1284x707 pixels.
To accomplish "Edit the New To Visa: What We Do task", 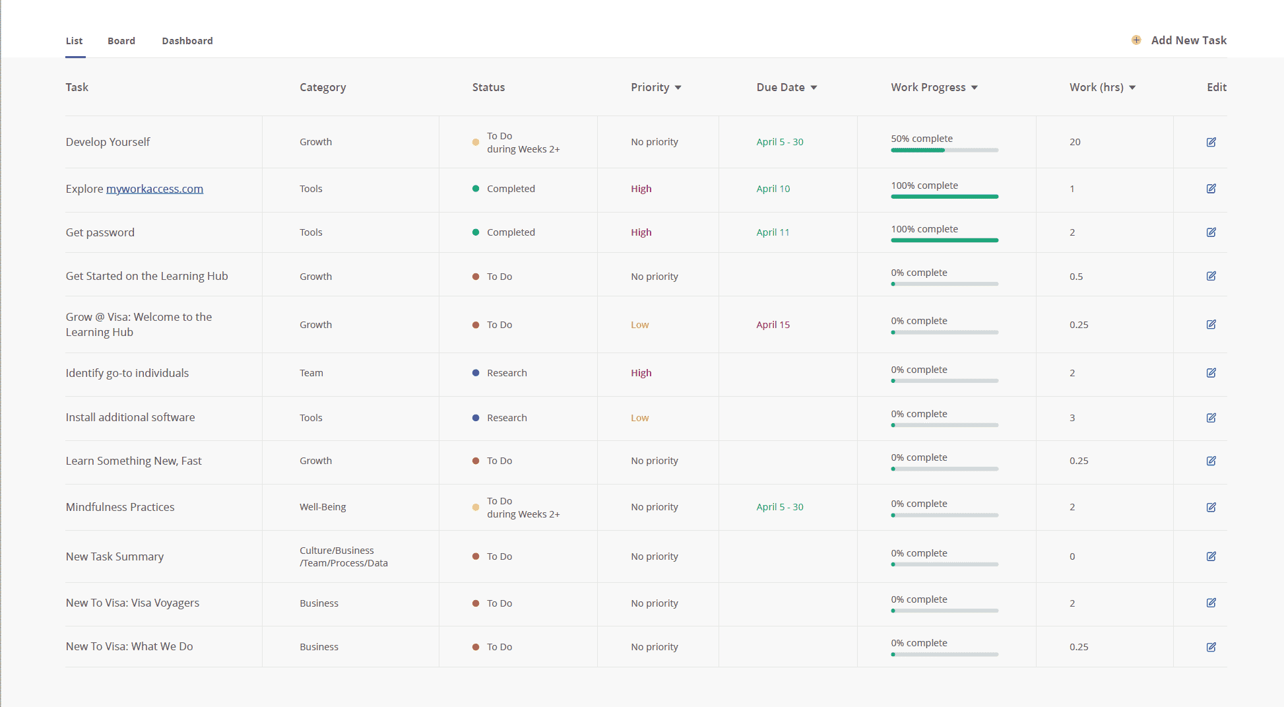I will [1211, 647].
